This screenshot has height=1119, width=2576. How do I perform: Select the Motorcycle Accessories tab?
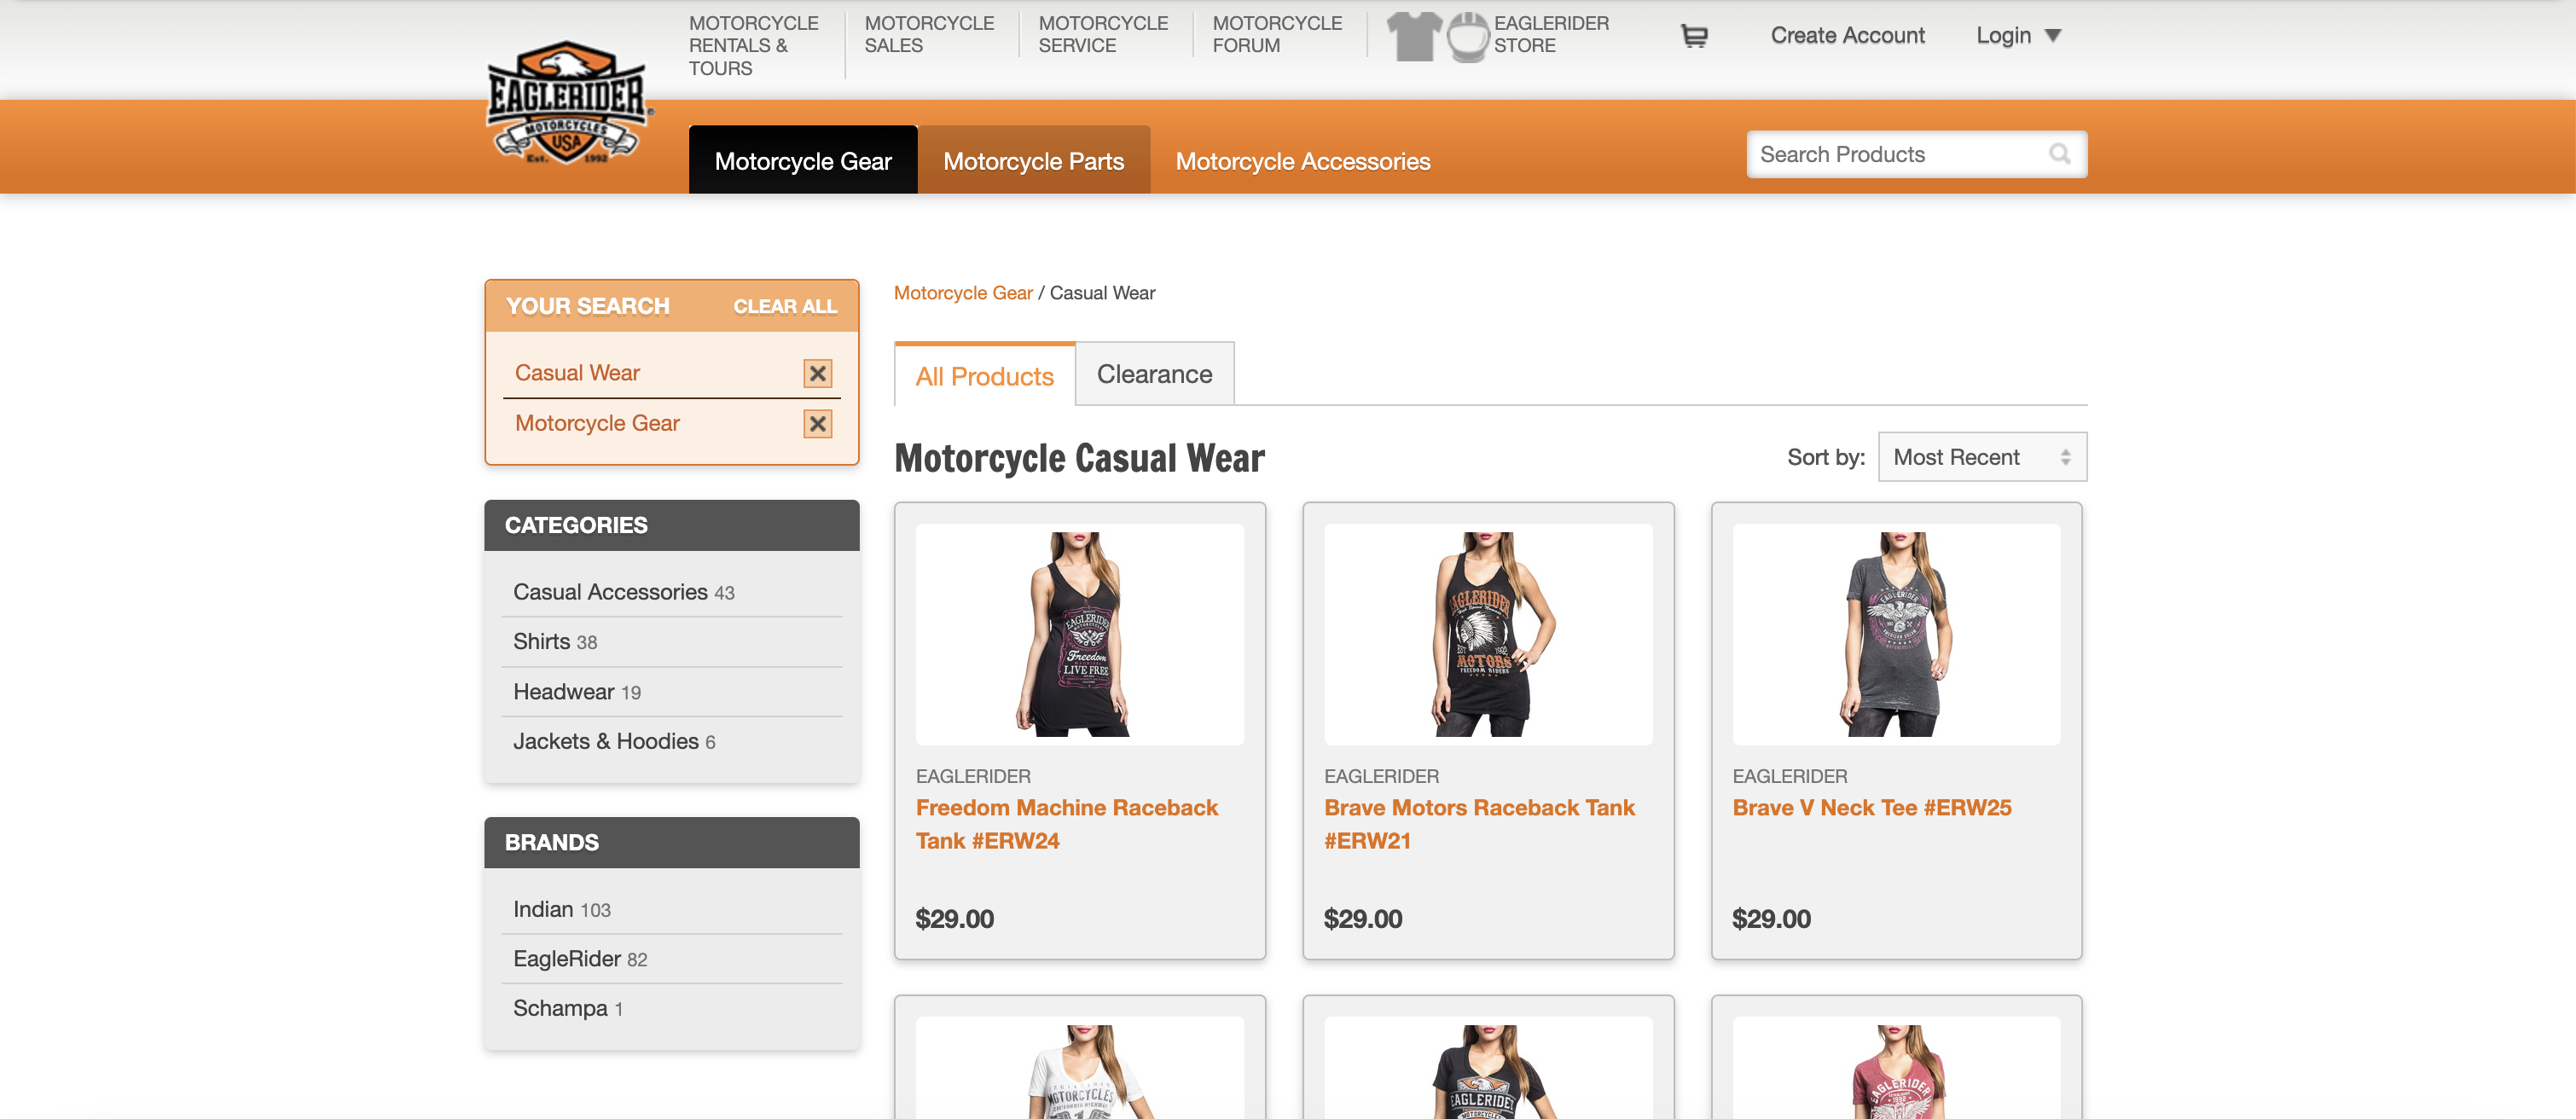click(1302, 161)
